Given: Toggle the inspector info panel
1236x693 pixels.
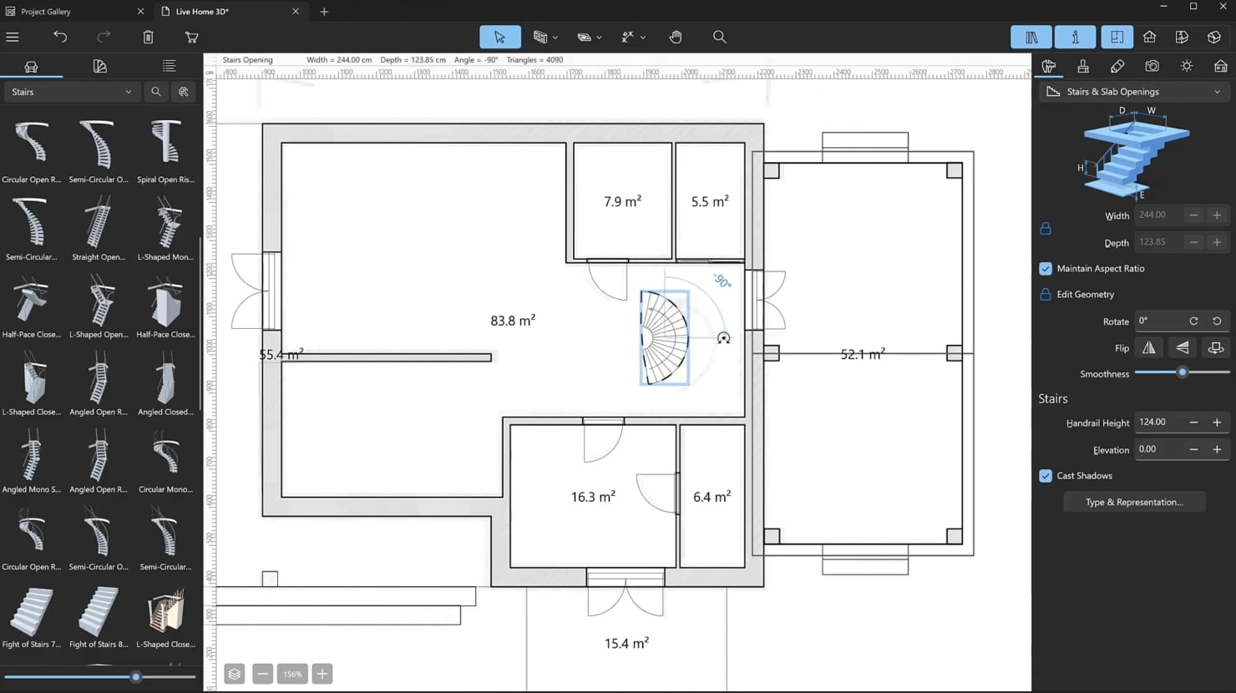Looking at the screenshot, I should pyautogui.click(x=1075, y=37).
